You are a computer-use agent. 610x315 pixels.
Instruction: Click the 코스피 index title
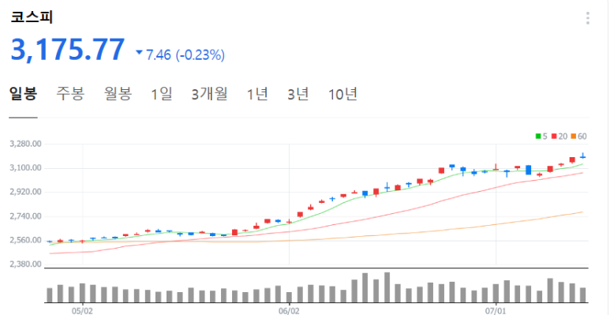(32, 17)
